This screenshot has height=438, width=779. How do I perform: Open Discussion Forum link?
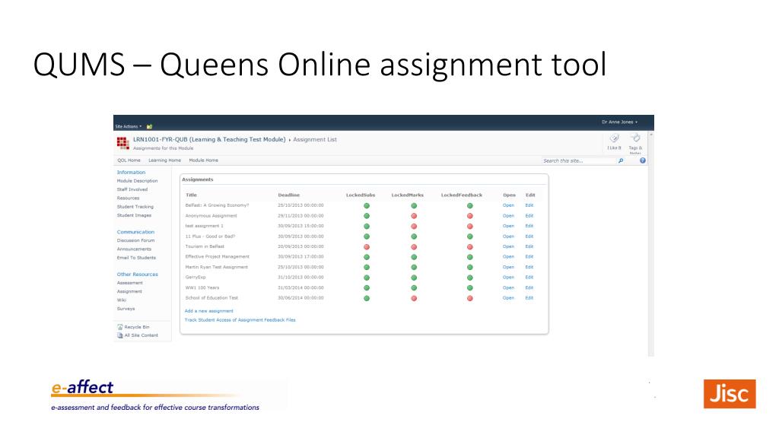[x=135, y=240]
